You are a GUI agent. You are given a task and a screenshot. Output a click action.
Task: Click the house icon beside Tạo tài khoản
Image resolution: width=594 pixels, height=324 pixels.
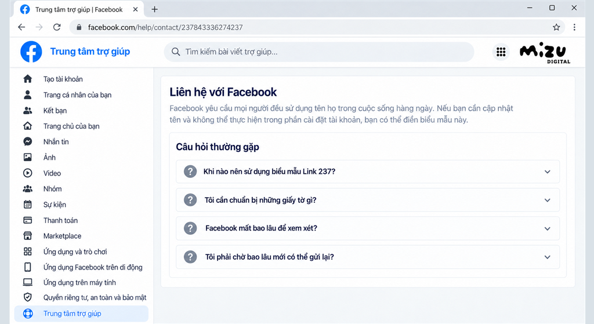click(x=28, y=79)
